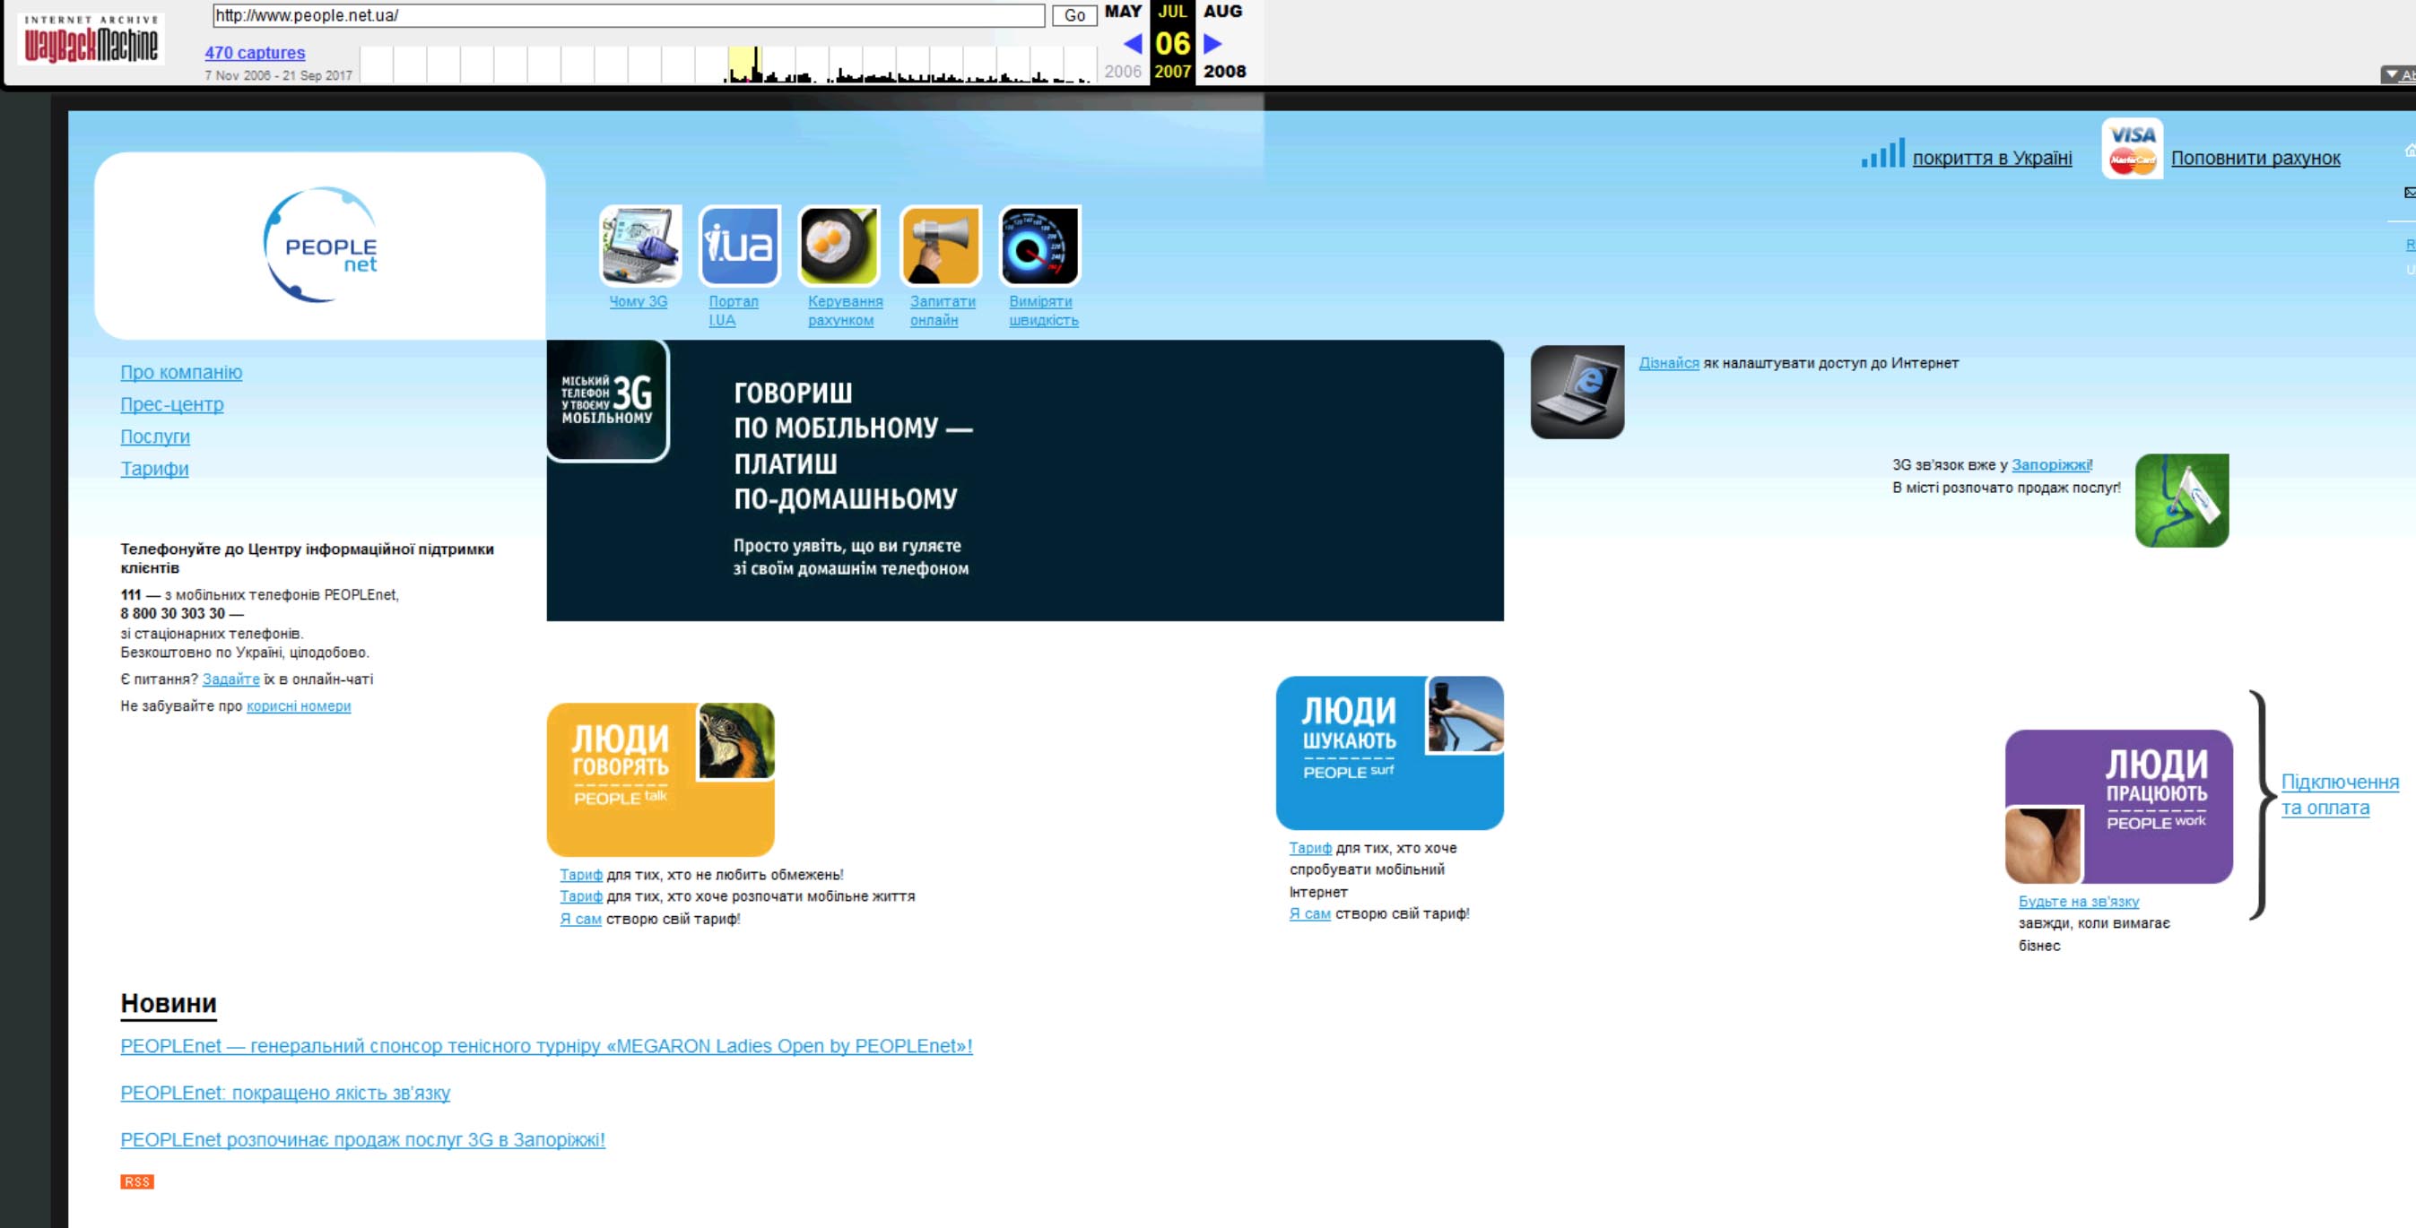
Task: Click the laptop Internet setup icon
Action: [x=1577, y=392]
